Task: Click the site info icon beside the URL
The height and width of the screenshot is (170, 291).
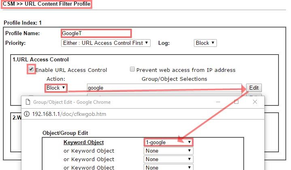Action: click(x=27, y=114)
